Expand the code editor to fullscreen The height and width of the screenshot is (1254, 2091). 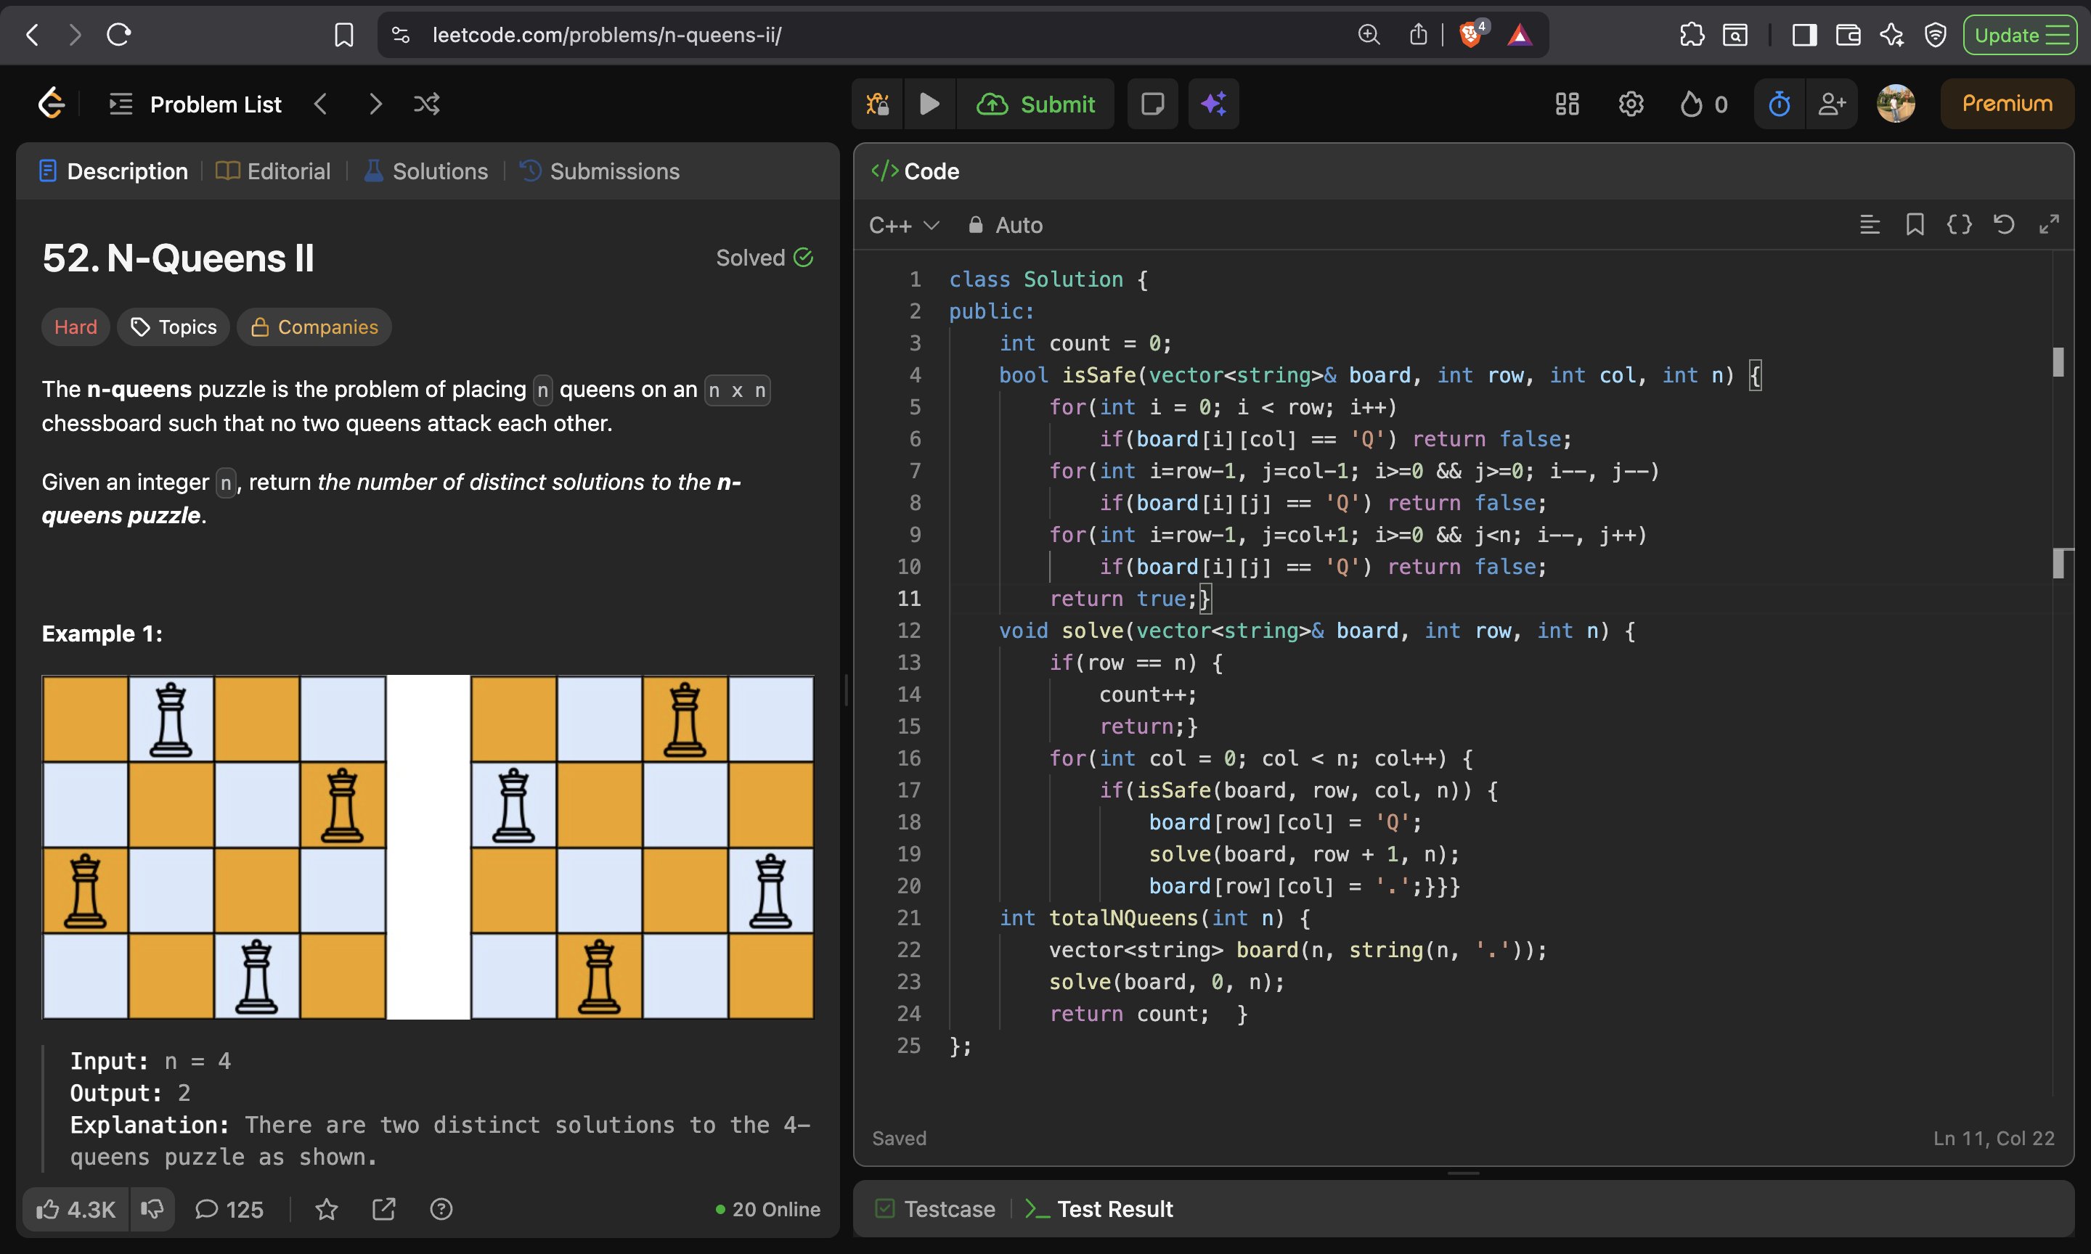pyautogui.click(x=2048, y=225)
